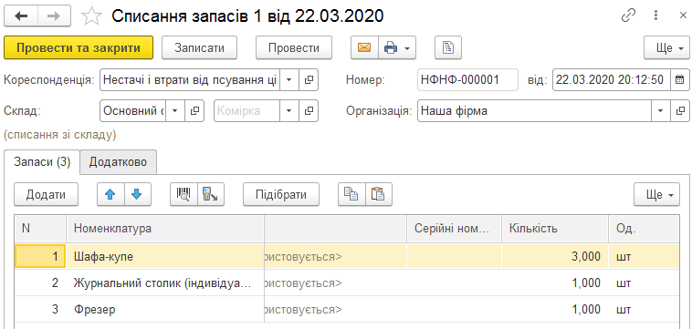The height and width of the screenshot is (329, 692).
Task: Paste rows from clipboard icon
Action: point(378,194)
